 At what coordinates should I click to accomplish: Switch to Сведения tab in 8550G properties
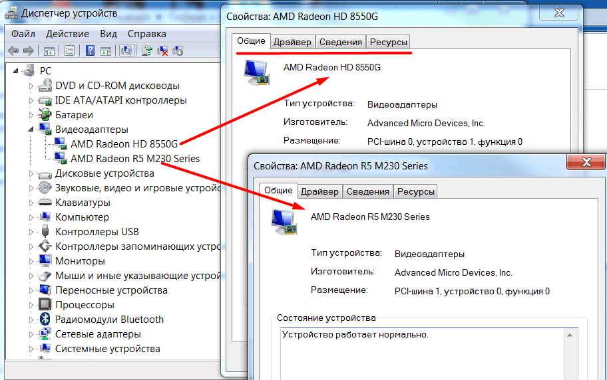pos(341,42)
